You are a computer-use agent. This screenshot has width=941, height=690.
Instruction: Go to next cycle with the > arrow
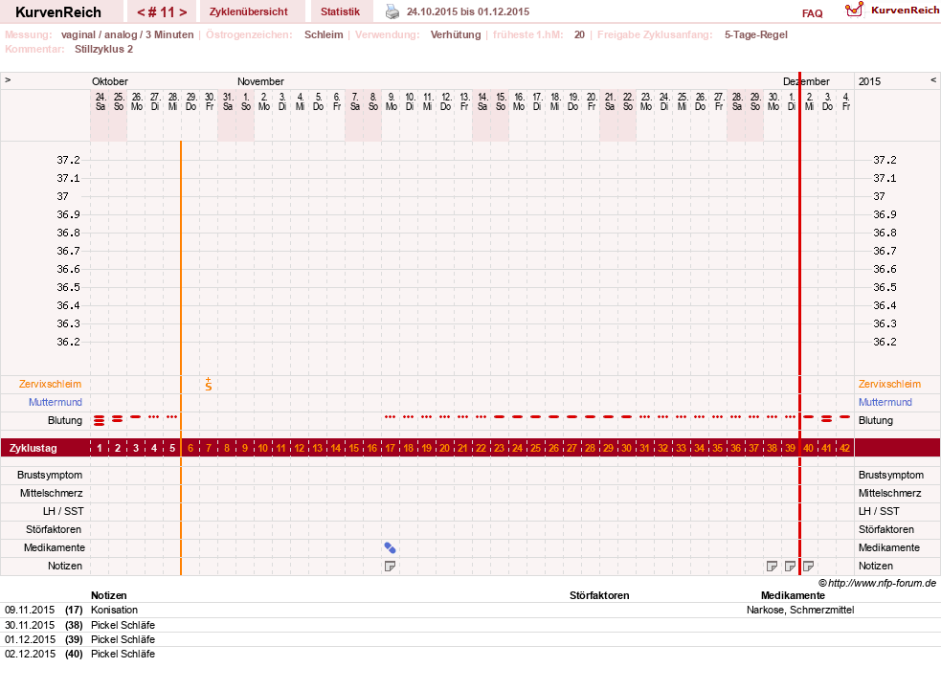[x=183, y=12]
